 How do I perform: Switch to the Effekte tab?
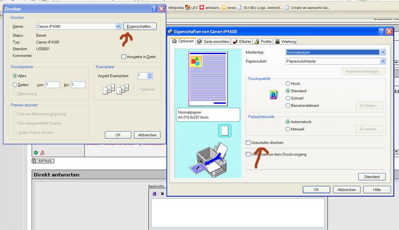242,42
